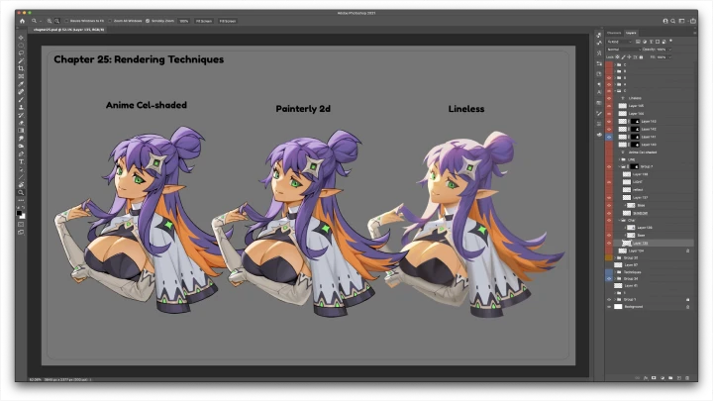Toggle visibility of Group 1

(x=609, y=300)
